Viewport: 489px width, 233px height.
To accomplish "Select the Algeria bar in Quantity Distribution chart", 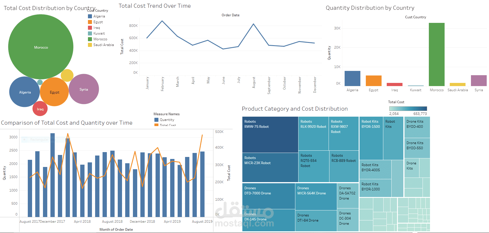I will point(352,78).
